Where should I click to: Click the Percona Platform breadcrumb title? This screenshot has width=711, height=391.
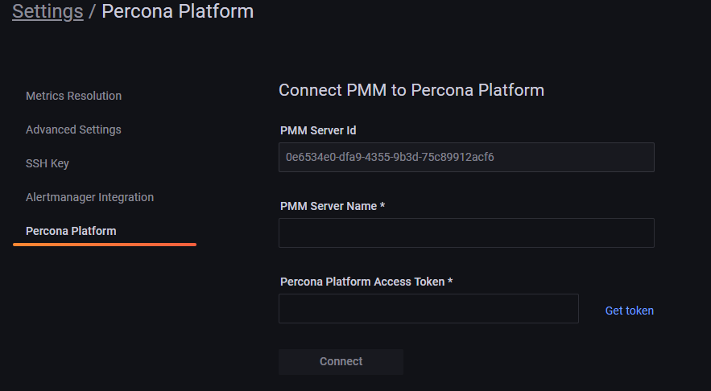tap(177, 11)
